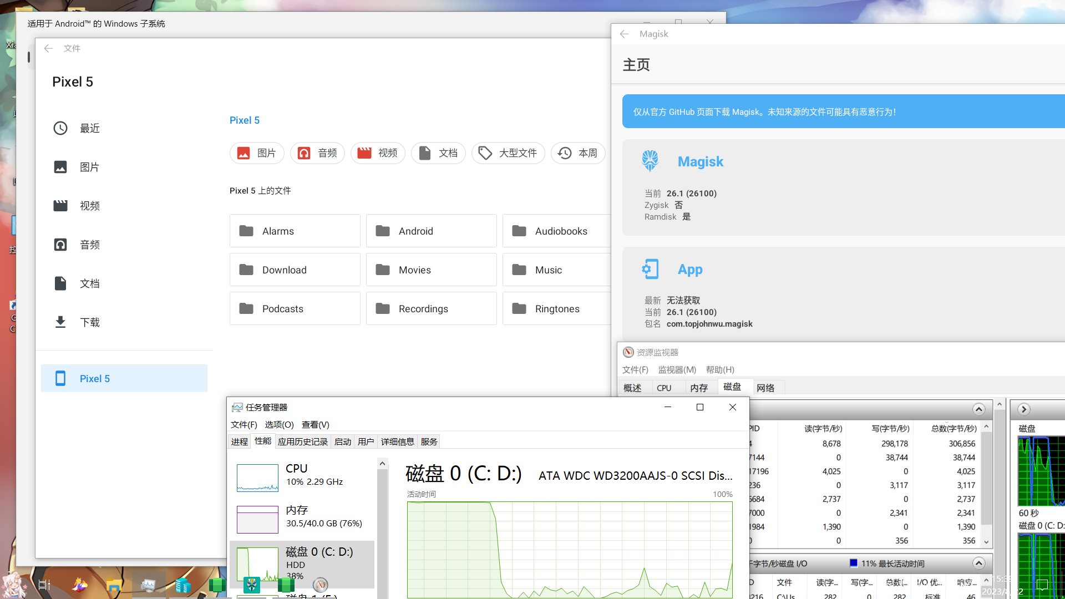Collapse the disk process list section

point(978,409)
